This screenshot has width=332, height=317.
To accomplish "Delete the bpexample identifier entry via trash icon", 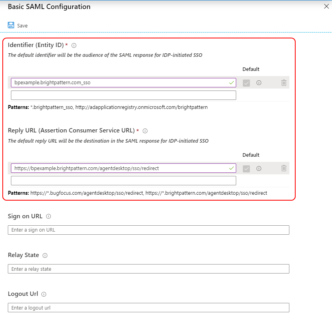I will [284, 83].
